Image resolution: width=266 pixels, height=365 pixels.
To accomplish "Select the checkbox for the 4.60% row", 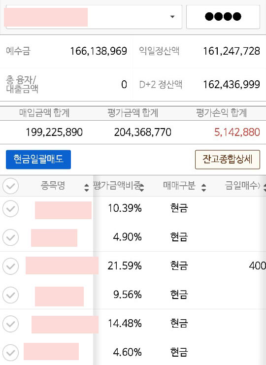I will coord(10,352).
